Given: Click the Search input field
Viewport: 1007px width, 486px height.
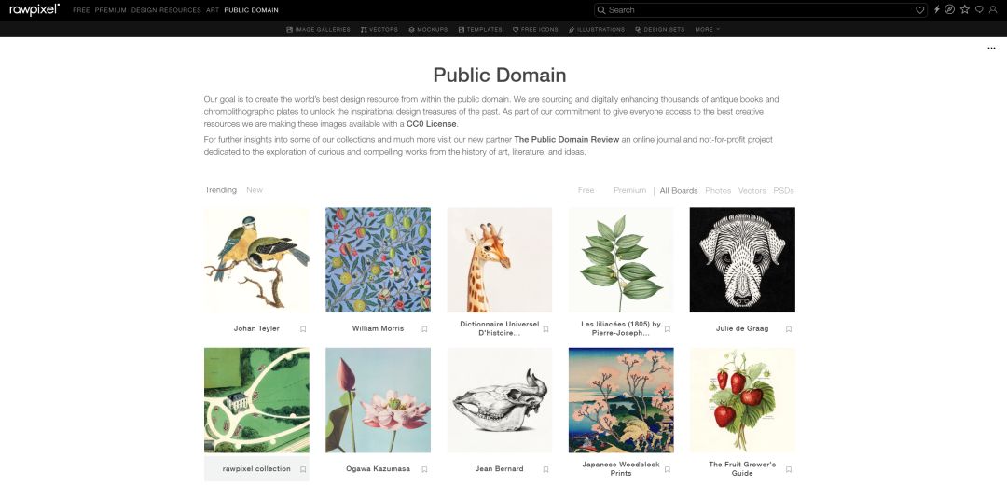Looking at the screenshot, I should (x=755, y=9).
